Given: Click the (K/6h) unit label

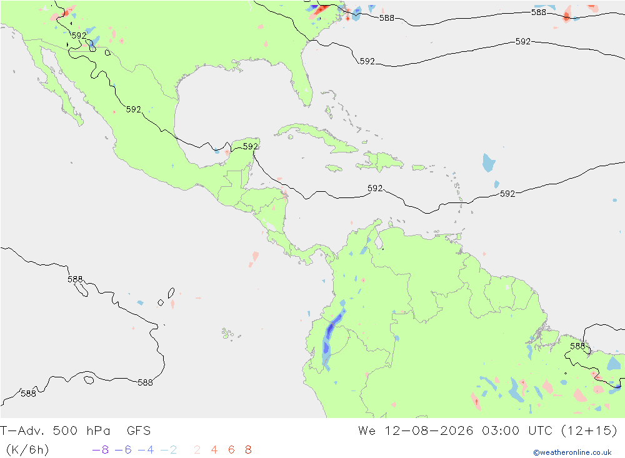Looking at the screenshot, I should pyautogui.click(x=27, y=450).
